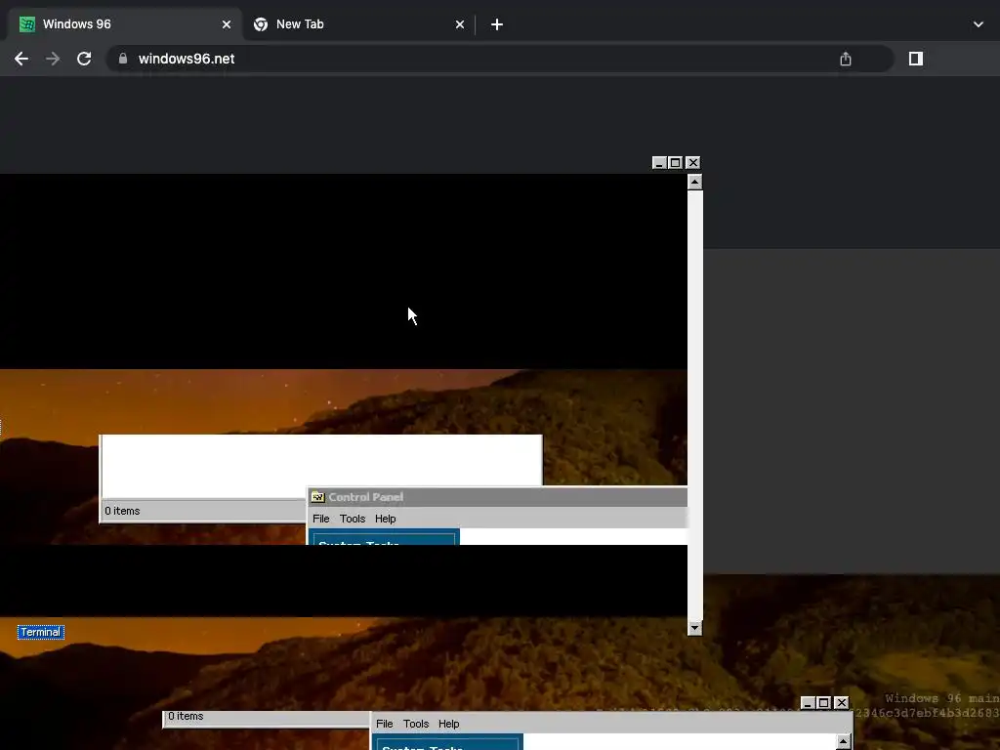Viewport: 1000px width, 750px height.
Task: Switch to the New Tab tab
Action: tap(358, 24)
